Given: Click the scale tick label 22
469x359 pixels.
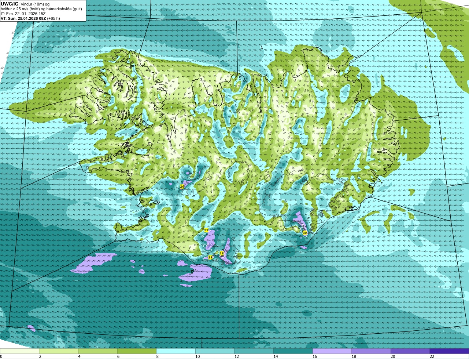Looking at the screenshot, I should point(432,356).
